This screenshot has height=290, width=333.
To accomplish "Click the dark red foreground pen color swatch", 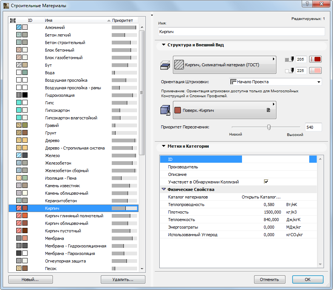I will coord(315,59).
